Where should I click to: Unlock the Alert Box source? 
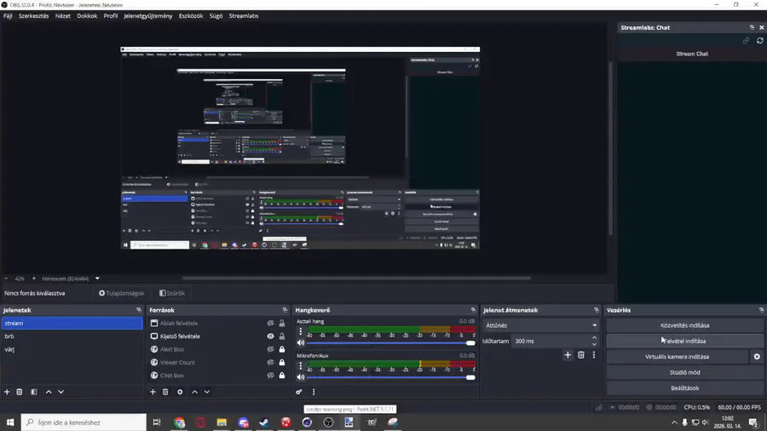pyautogui.click(x=282, y=349)
